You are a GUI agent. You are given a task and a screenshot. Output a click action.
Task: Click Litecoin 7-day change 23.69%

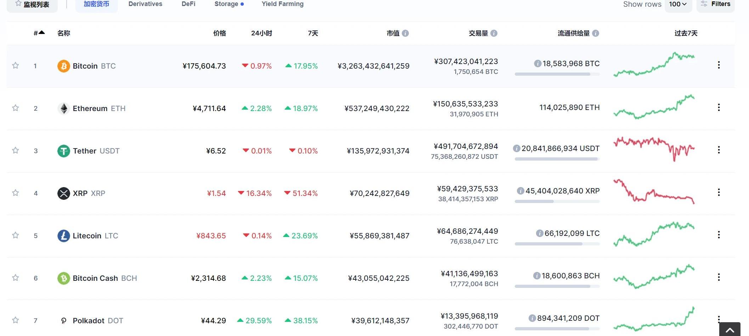(x=300, y=236)
